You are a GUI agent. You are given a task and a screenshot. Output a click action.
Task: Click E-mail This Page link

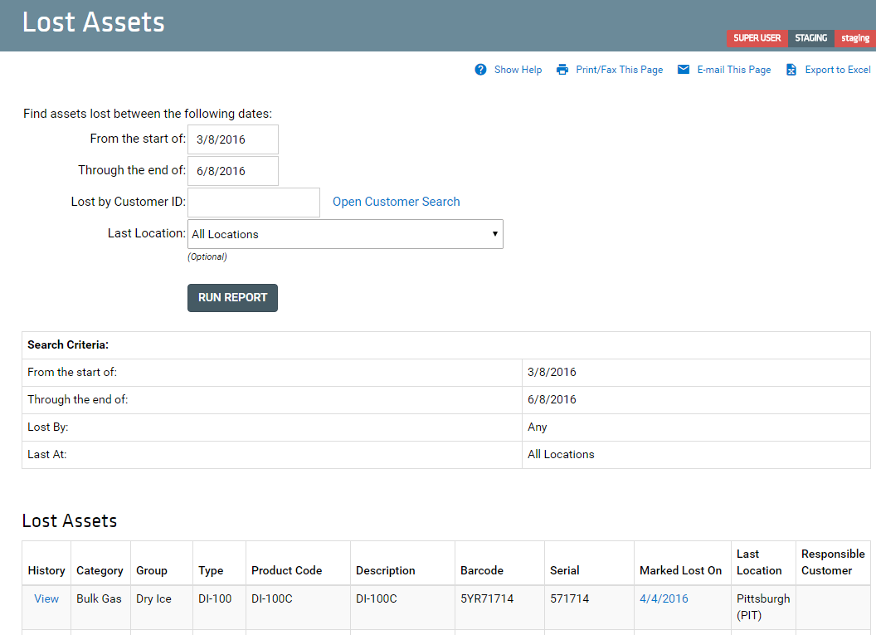pos(733,70)
